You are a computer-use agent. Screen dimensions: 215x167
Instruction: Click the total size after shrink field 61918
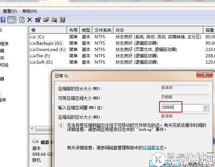click(185, 117)
